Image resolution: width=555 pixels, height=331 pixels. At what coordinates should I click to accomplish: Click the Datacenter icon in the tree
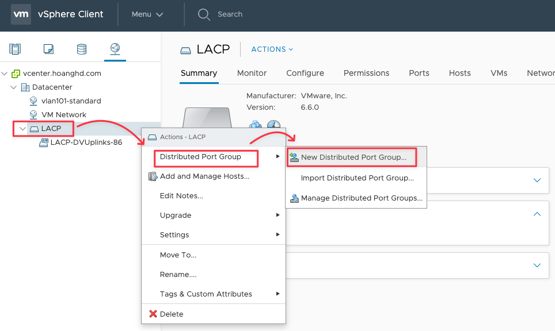click(x=25, y=87)
